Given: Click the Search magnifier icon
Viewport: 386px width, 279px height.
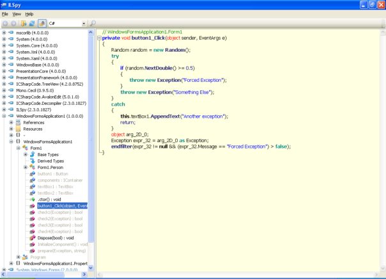Looking at the screenshot, I should pyautogui.click(x=93, y=24).
